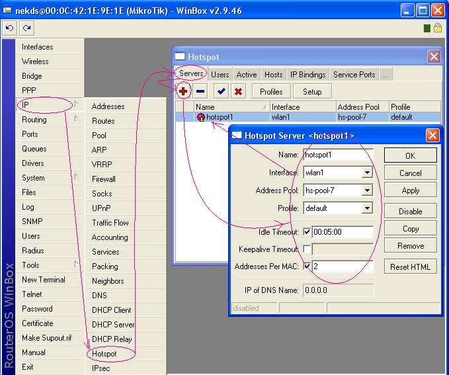Open Log from the sidebar menu
This screenshot has width=449, height=375.
pyautogui.click(x=49, y=206)
